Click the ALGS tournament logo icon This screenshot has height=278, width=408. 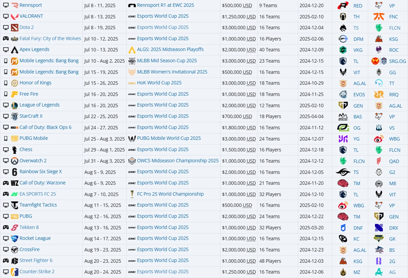click(132, 50)
